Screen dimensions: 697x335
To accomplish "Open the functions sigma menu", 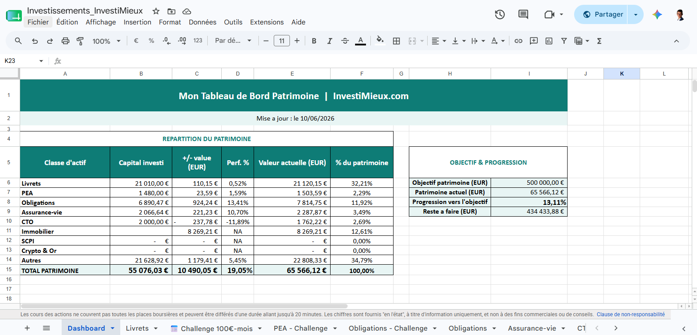I will point(599,41).
